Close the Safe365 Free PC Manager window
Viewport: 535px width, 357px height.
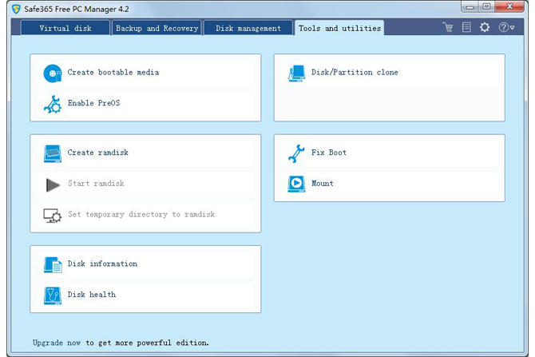coord(509,7)
